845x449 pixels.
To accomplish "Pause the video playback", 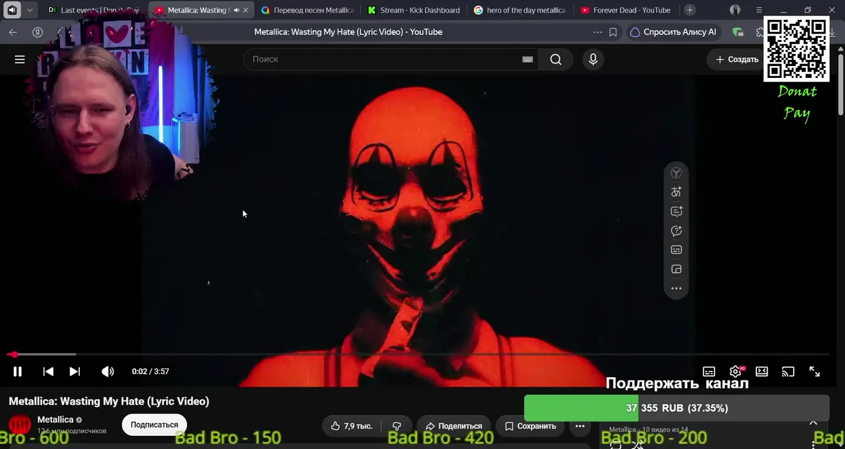I will [x=17, y=372].
